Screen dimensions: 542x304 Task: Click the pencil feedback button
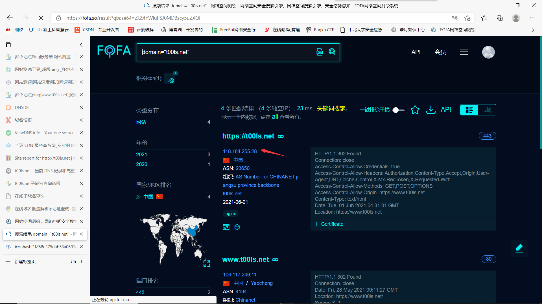pos(519,248)
